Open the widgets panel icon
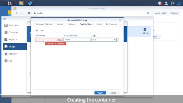This screenshot has height=103, width=183. click(179, 3)
